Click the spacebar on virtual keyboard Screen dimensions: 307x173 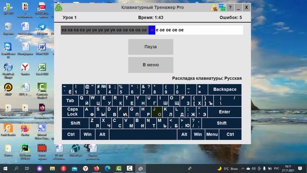(143, 135)
